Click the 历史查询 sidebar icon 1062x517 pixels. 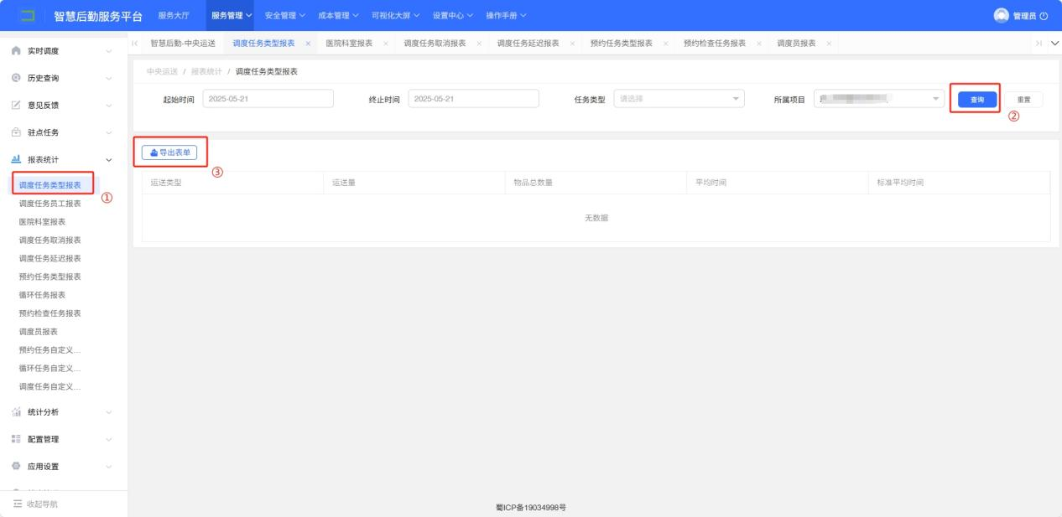click(15, 78)
